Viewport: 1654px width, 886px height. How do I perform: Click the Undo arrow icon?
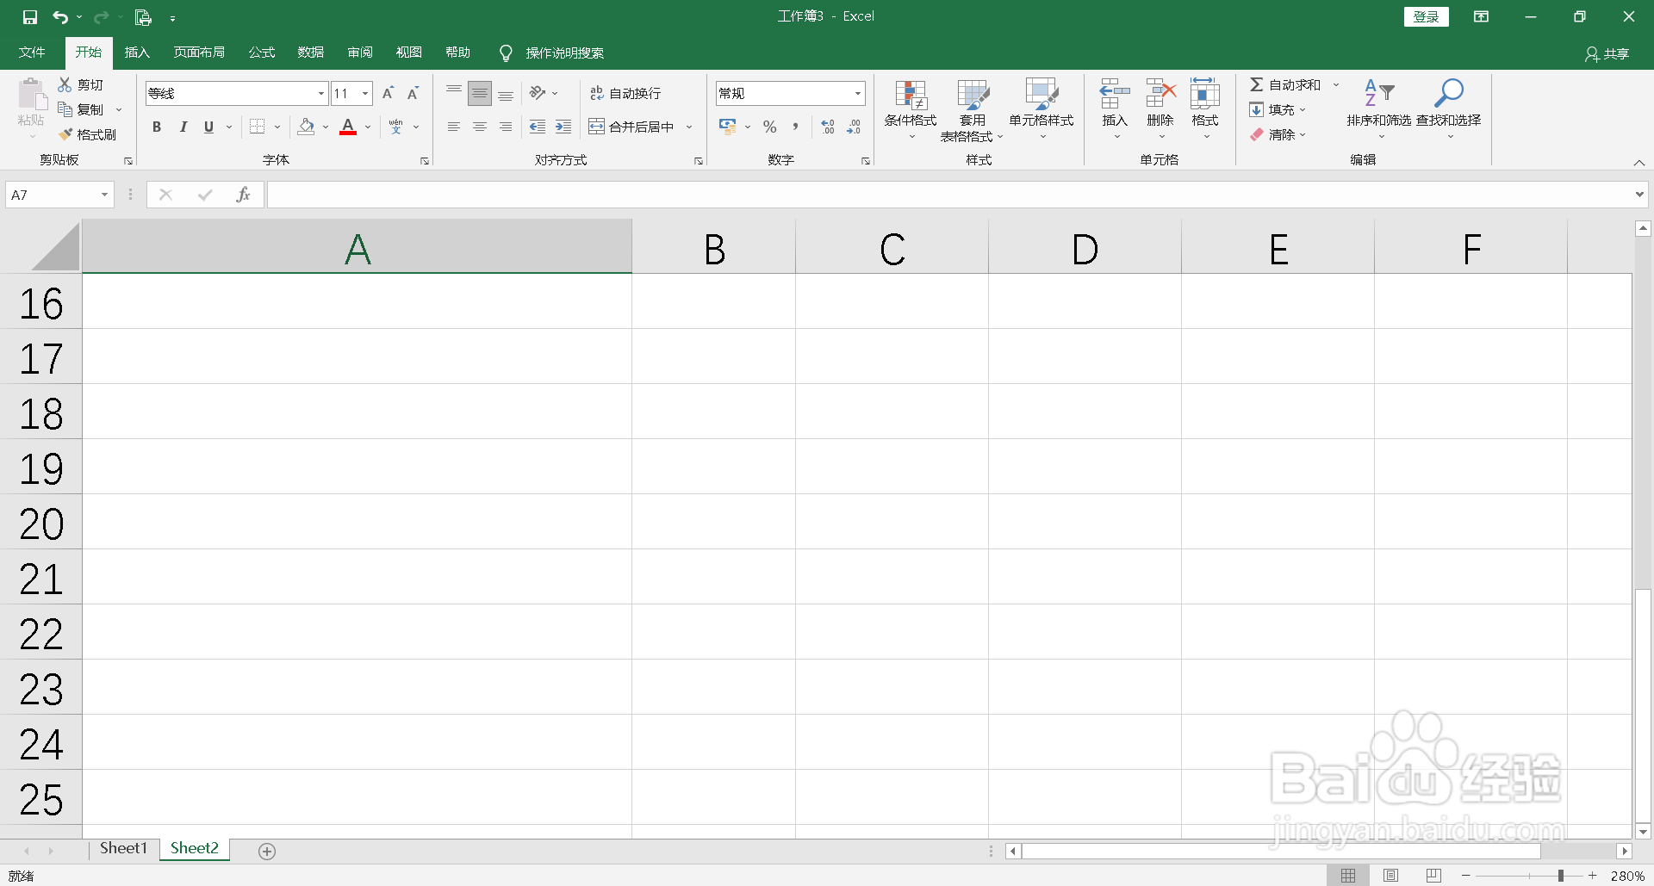pyautogui.click(x=60, y=17)
